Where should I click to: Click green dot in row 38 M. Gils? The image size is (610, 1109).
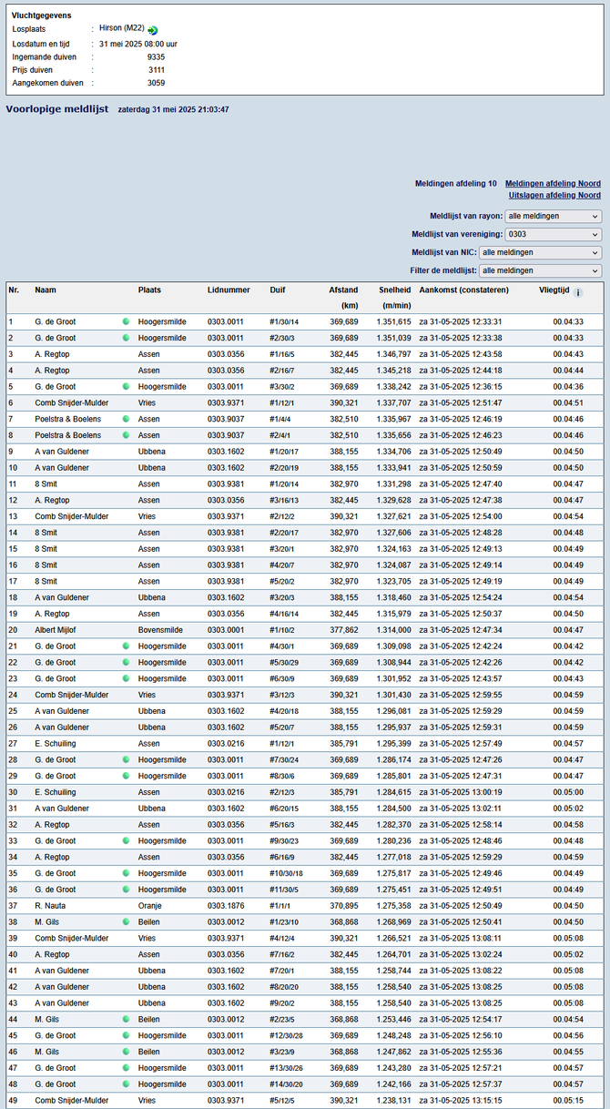(126, 921)
